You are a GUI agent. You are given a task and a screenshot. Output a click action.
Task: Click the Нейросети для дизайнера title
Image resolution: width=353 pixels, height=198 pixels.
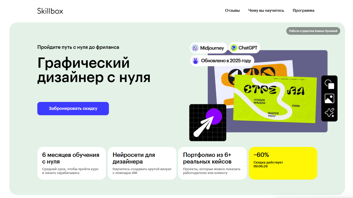(x=134, y=158)
